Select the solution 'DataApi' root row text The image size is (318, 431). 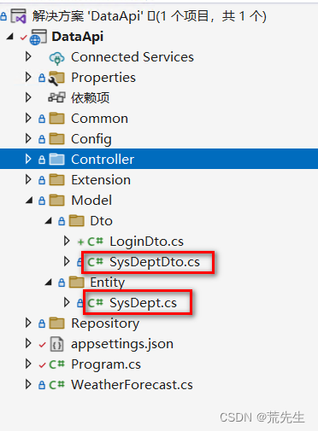149,16
